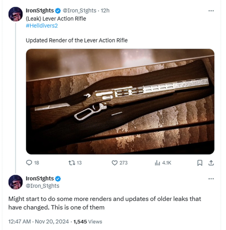The image size is (226, 230).
Task: Like the tweet with heart icon
Action: point(114,163)
